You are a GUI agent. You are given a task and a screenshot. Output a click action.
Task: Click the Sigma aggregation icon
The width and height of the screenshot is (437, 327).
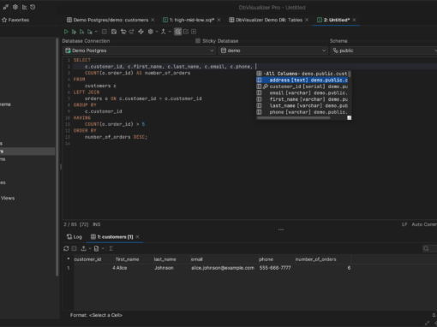(111, 248)
